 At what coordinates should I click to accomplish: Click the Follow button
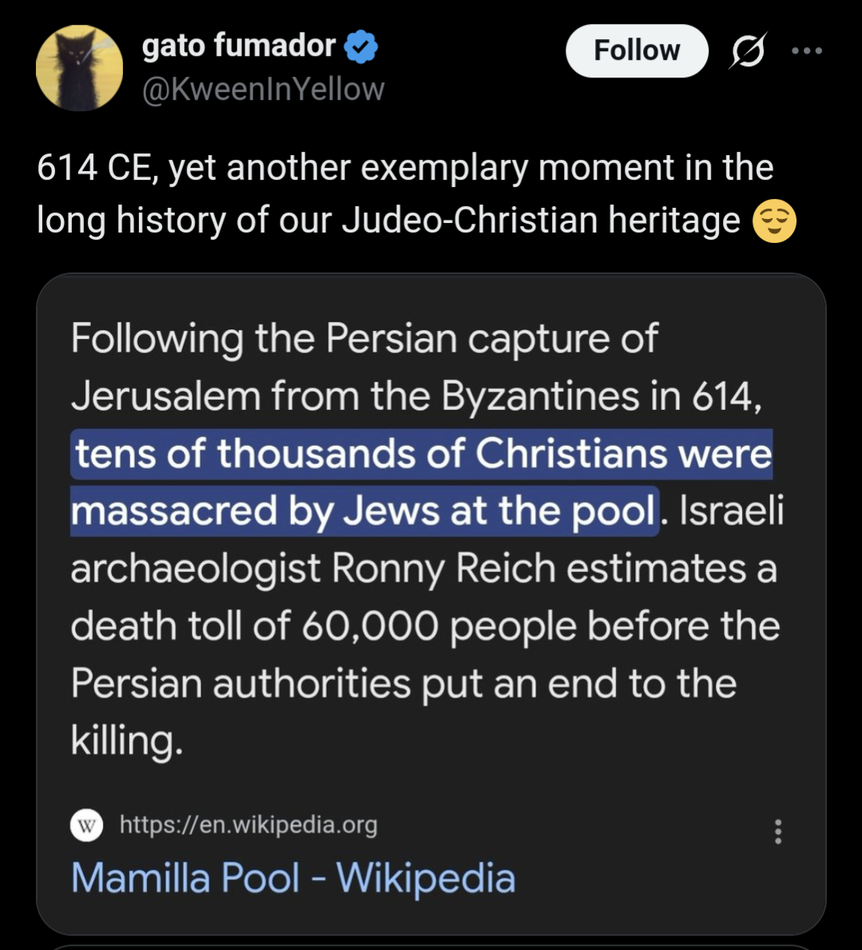[637, 50]
